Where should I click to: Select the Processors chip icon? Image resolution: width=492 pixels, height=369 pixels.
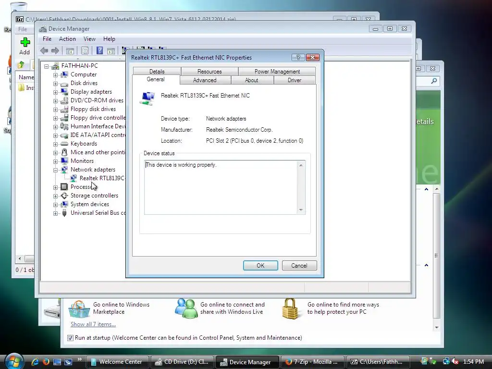pos(64,187)
